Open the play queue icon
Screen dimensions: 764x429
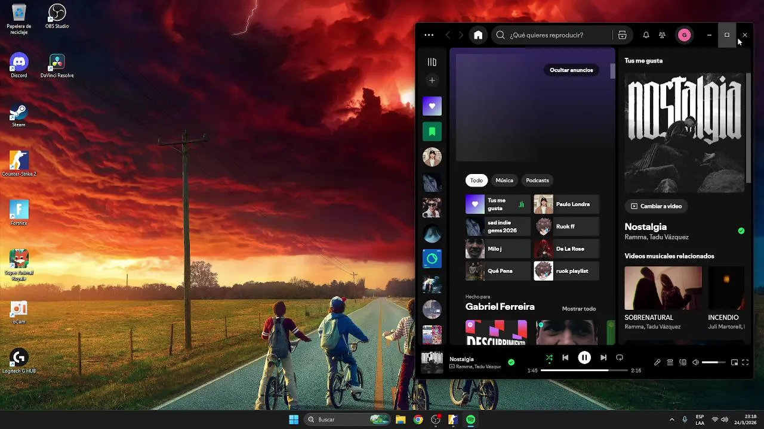point(670,362)
